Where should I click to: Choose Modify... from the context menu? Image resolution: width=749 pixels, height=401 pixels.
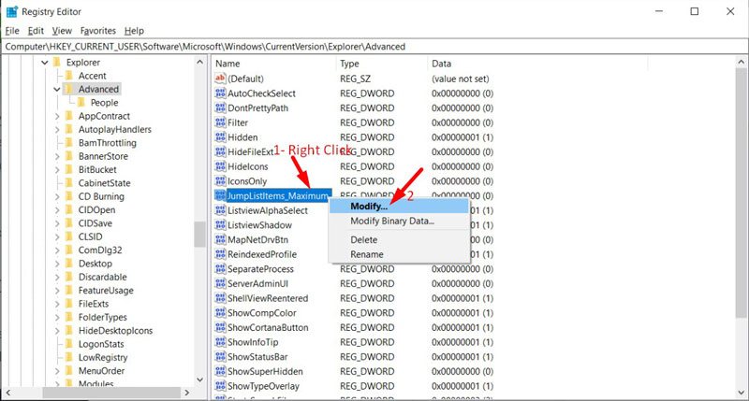click(x=399, y=207)
